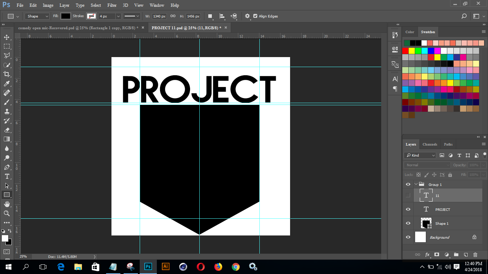488x274 pixels.
Task: Select the Lasso tool
Action: click(x=7, y=56)
